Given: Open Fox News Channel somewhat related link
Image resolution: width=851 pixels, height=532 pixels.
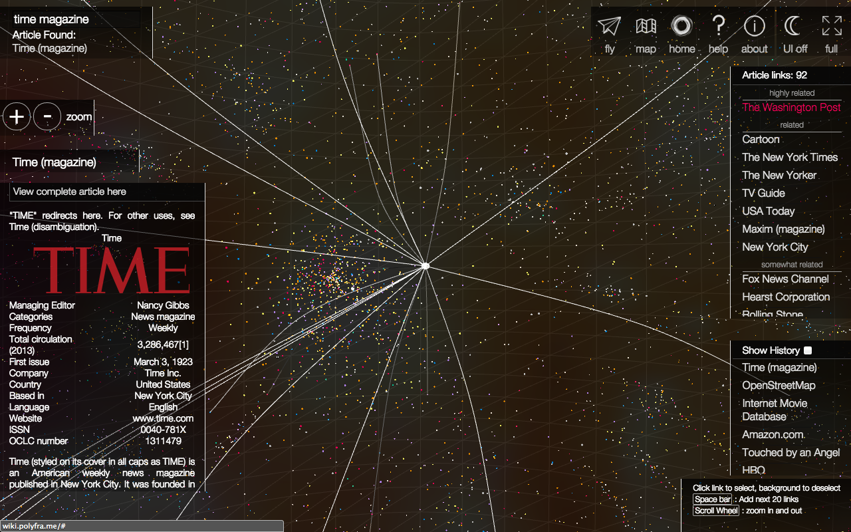Looking at the screenshot, I should click(786, 279).
